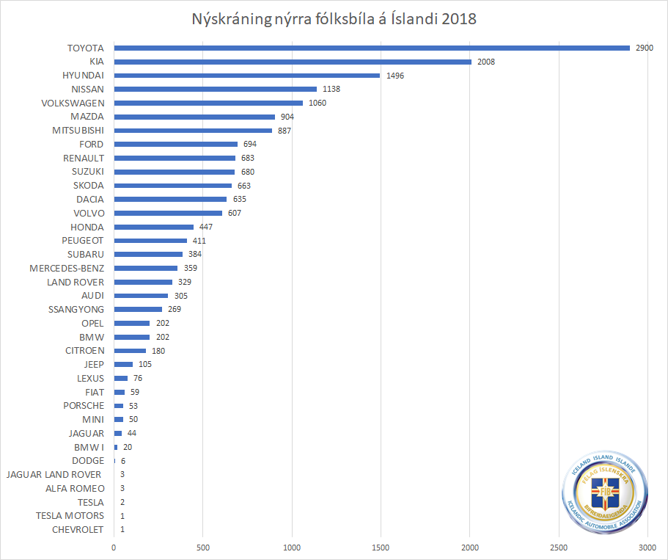Click the HONDA axis label
The width and height of the screenshot is (668, 560).
(x=87, y=227)
